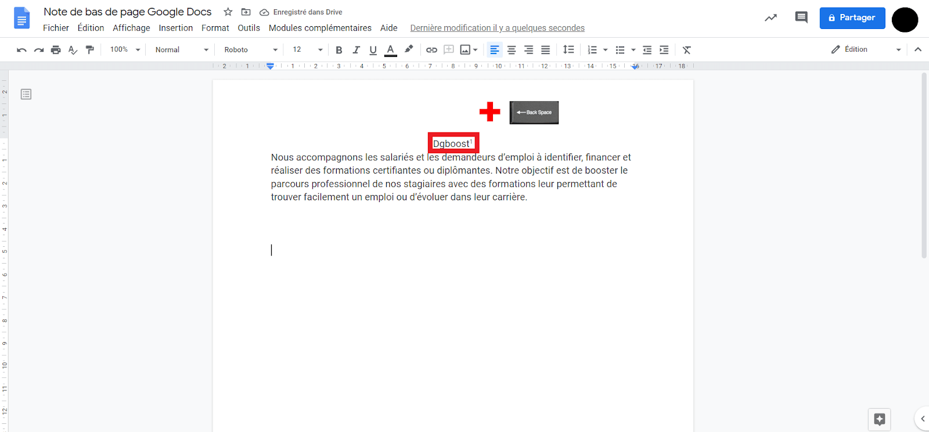Open the Roboto font dropdown
The image size is (929, 432).
coord(251,50)
